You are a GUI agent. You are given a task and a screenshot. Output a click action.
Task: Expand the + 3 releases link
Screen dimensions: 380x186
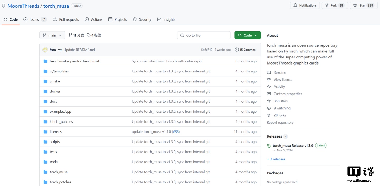pos(276,159)
